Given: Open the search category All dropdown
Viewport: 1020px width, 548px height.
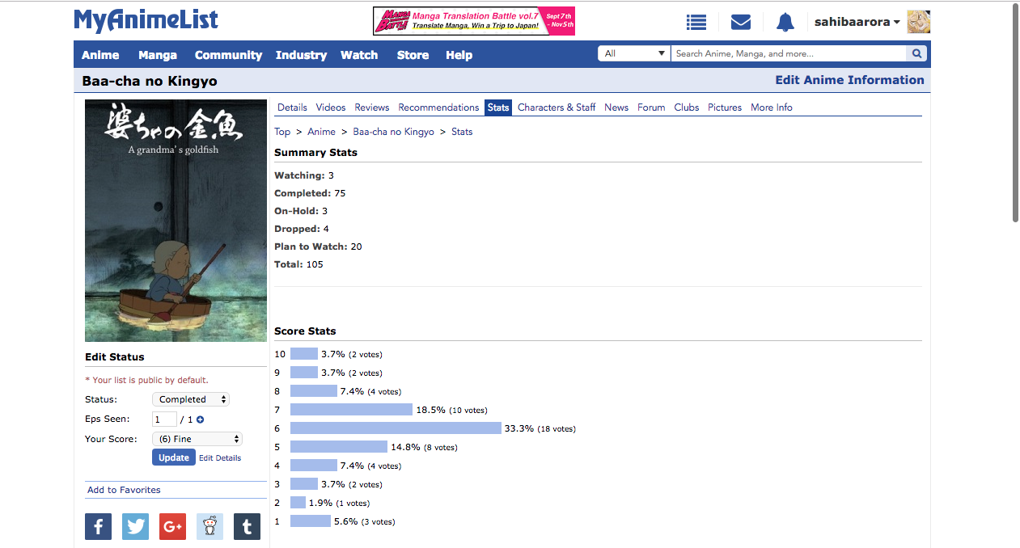Looking at the screenshot, I should (634, 54).
